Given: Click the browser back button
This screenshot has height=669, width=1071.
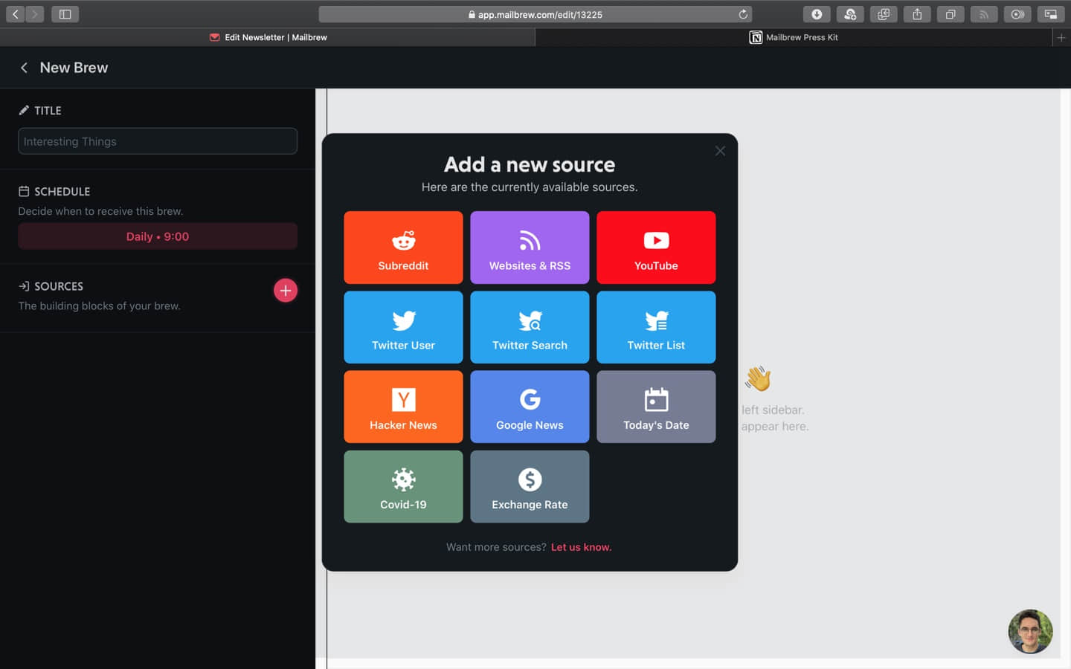Looking at the screenshot, I should [15, 14].
